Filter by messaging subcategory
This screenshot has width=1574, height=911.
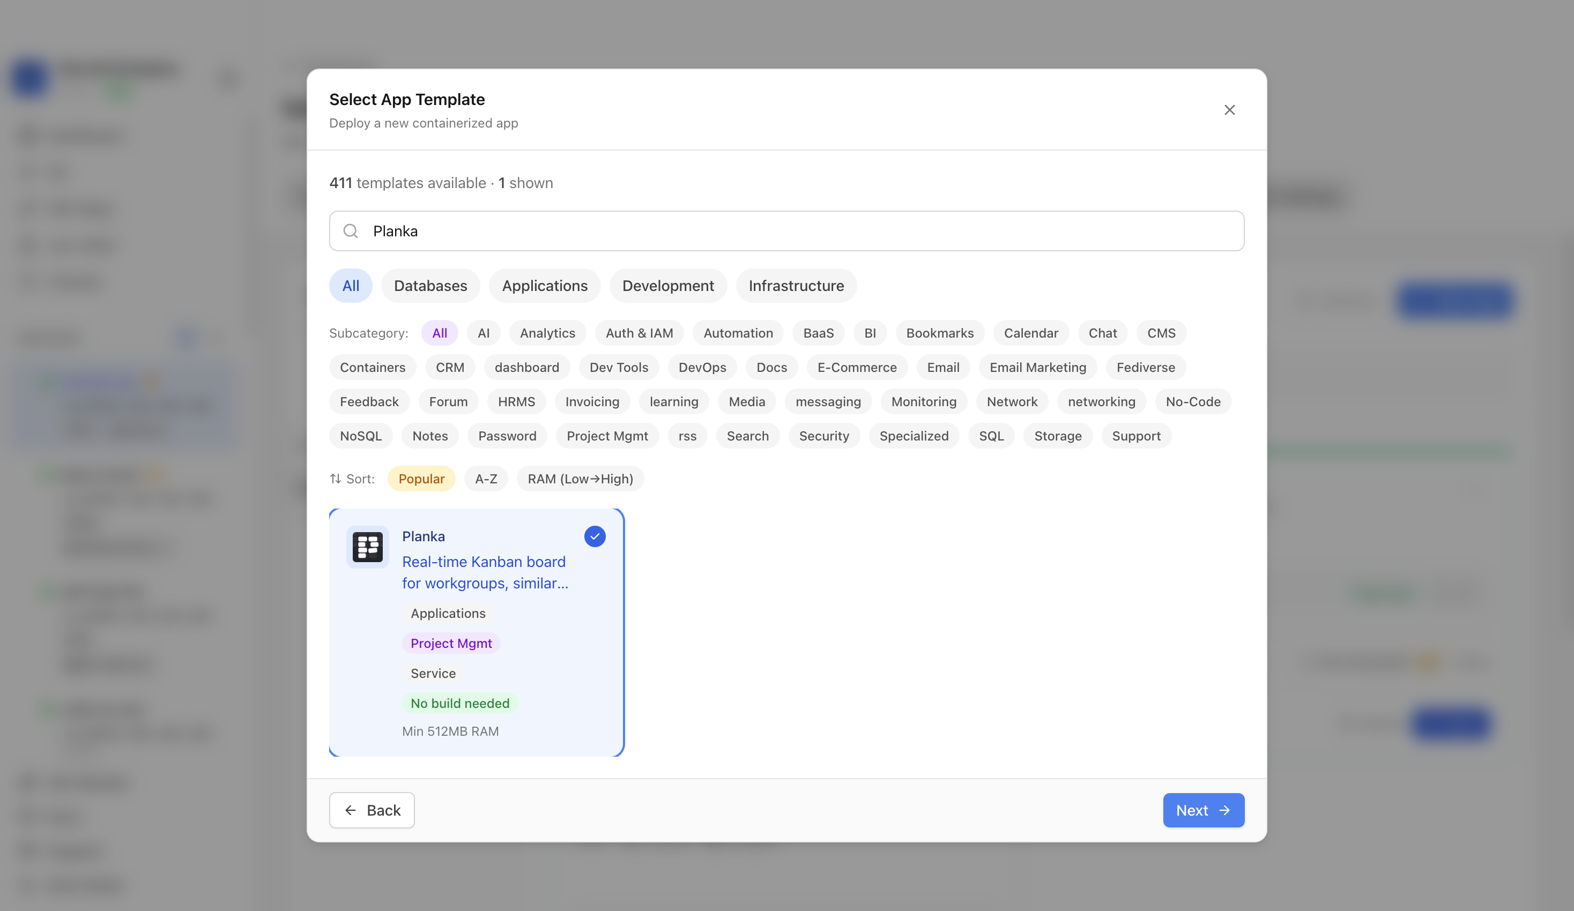pos(828,401)
